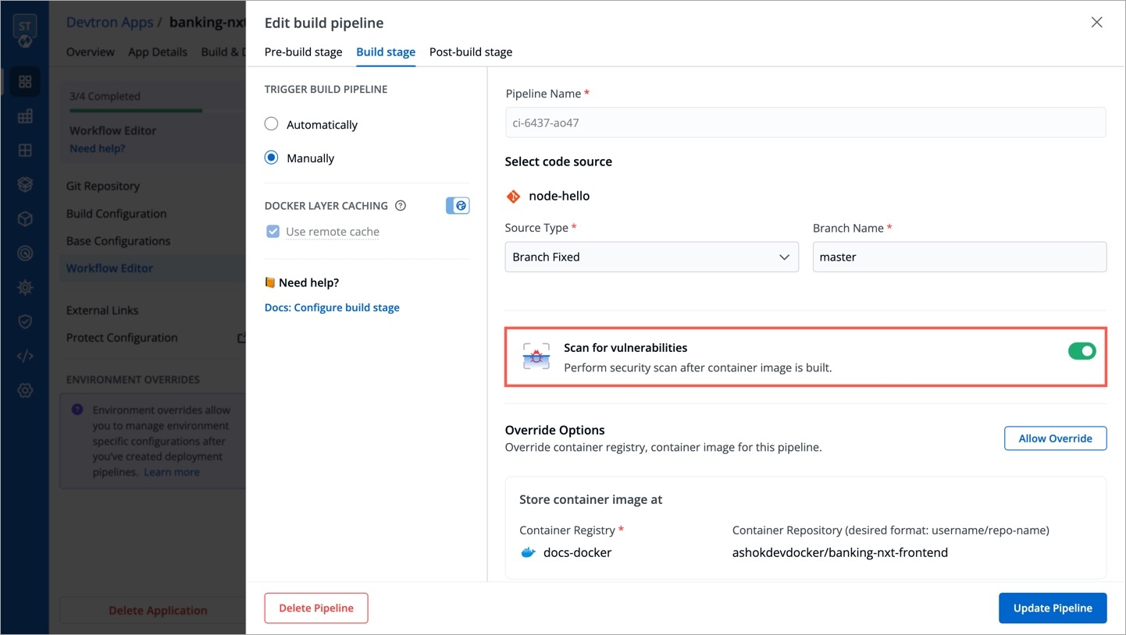Click the vulnerability scan bug icon

tap(536, 357)
